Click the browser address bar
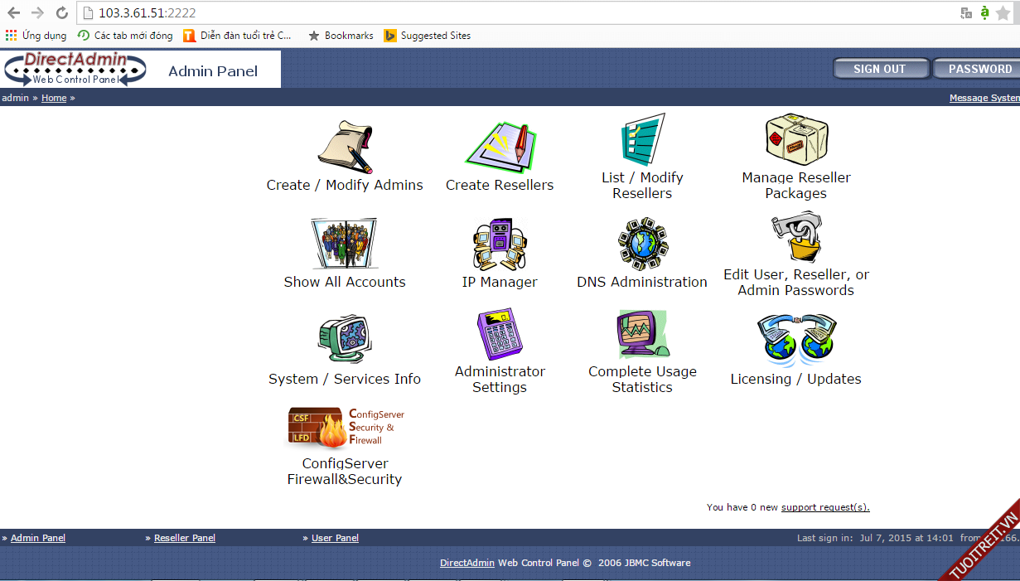Screen dimensions: 1020x581 pyautogui.click(x=514, y=13)
